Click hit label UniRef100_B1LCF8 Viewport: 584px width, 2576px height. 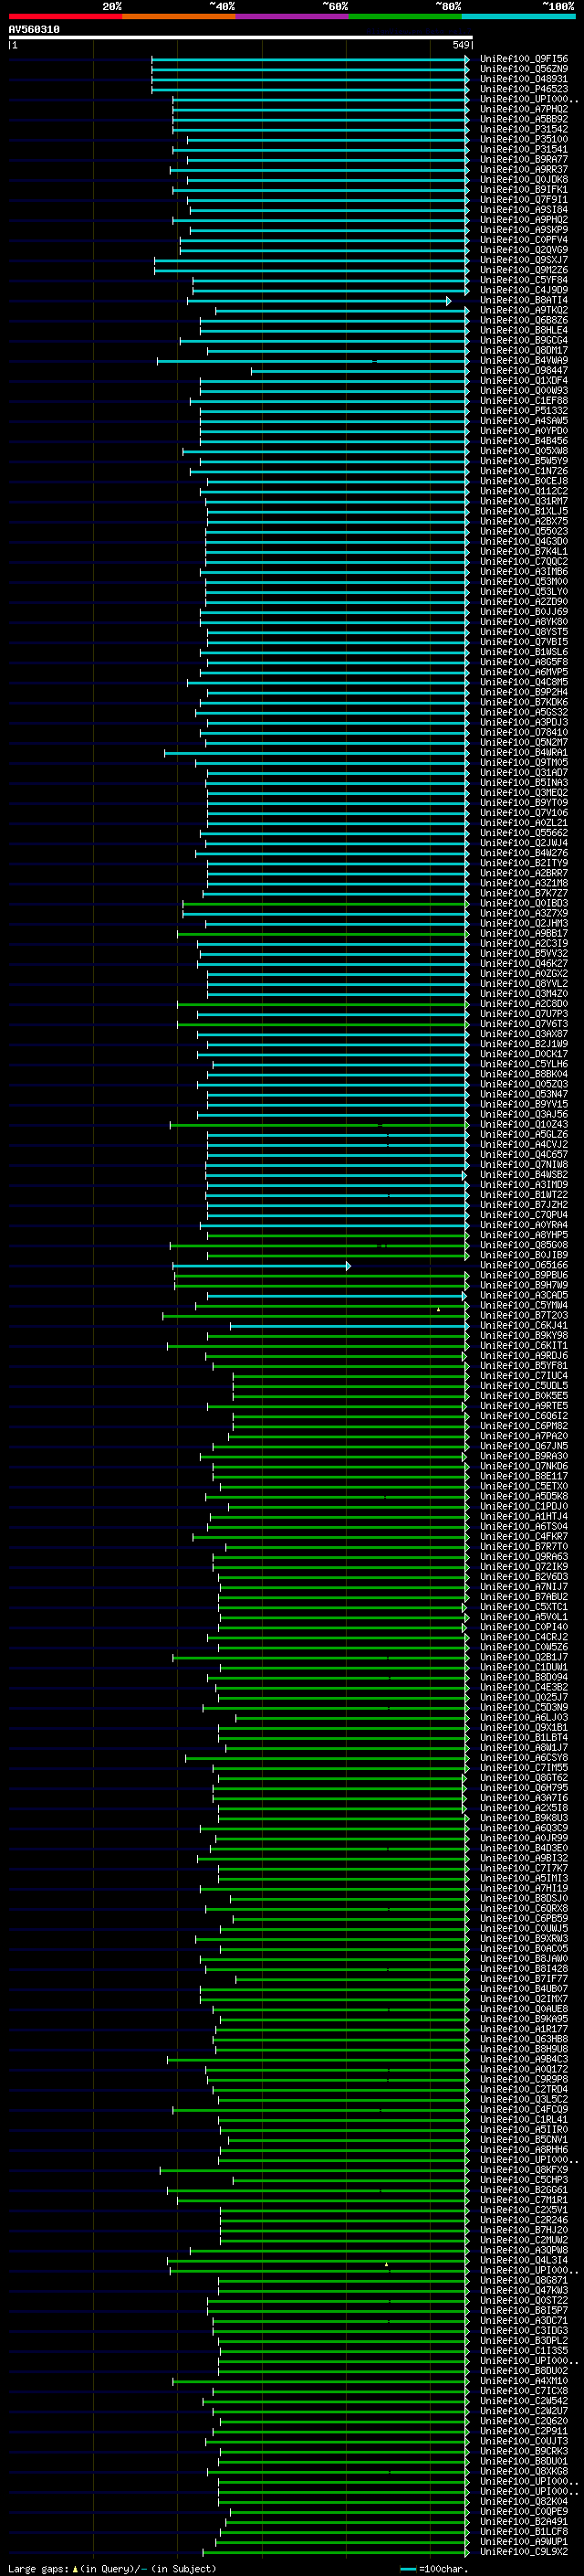(523, 2532)
